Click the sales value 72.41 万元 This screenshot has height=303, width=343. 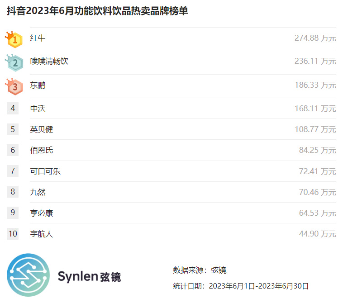(x=317, y=171)
